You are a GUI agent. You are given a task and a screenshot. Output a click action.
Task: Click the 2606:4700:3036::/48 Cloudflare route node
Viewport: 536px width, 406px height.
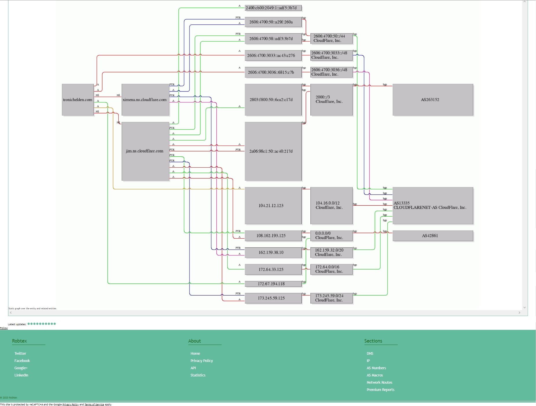331,72
